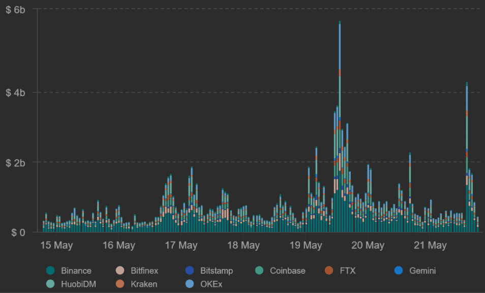Click the Bitfinex legend color dot
Viewport: 485px width, 293px height.
120,271
